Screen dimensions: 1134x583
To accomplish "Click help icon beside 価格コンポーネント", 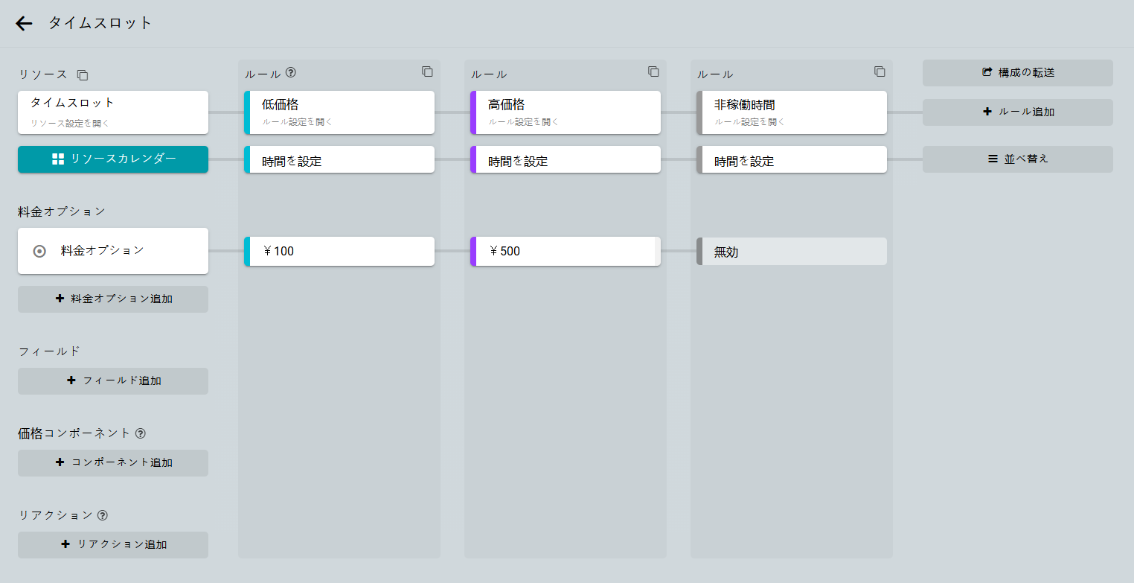I will tap(141, 433).
